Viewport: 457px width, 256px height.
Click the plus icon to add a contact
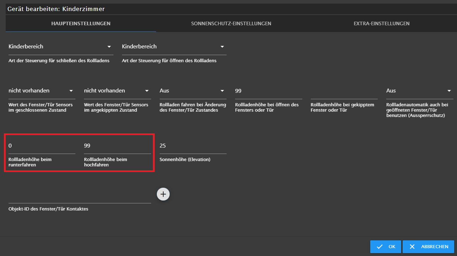[x=163, y=194]
